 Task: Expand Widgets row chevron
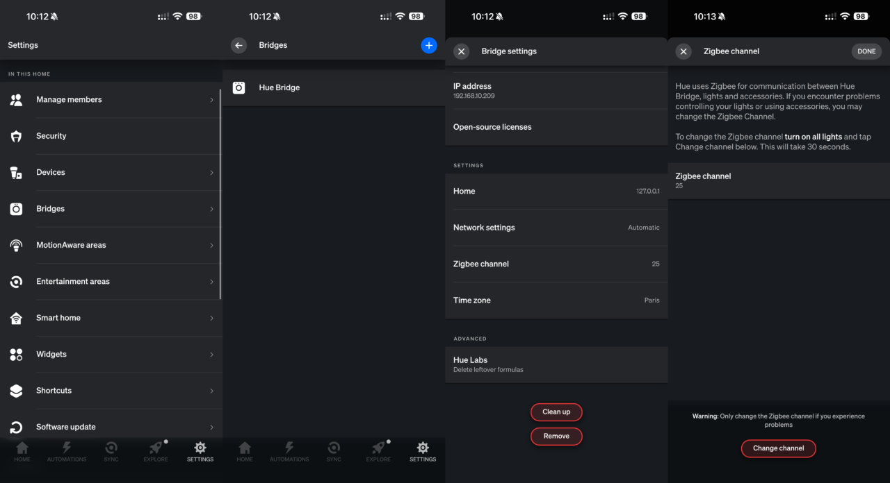point(211,355)
